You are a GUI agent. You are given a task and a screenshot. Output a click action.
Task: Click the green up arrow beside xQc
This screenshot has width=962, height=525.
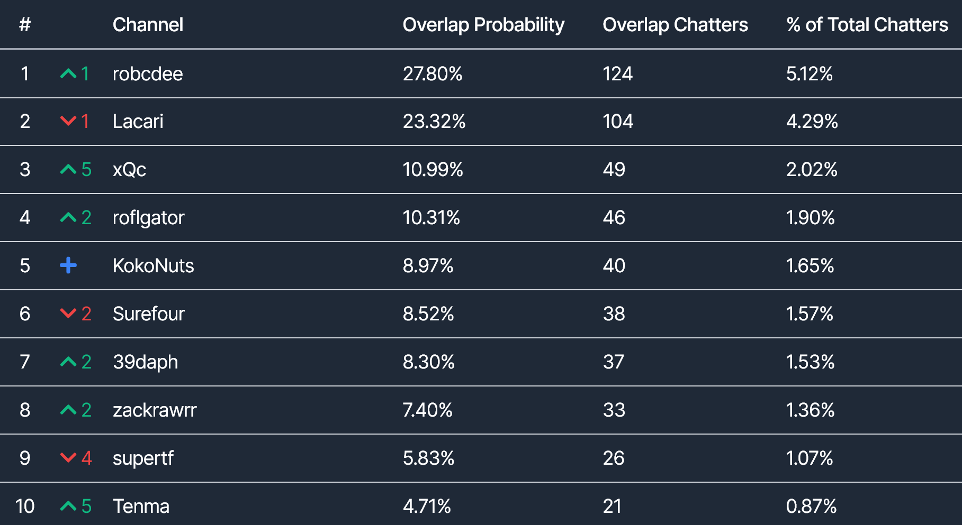(68, 169)
